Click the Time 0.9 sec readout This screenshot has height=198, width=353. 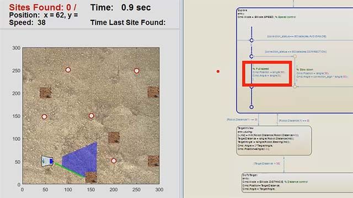click(x=120, y=8)
